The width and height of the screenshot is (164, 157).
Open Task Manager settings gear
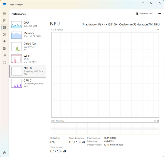pyautogui.click(x=4, y=153)
